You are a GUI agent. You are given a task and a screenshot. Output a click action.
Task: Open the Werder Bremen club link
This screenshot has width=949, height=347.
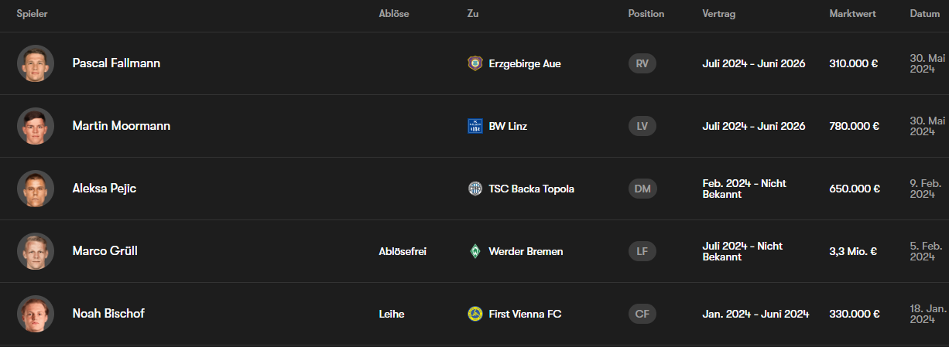click(x=526, y=251)
